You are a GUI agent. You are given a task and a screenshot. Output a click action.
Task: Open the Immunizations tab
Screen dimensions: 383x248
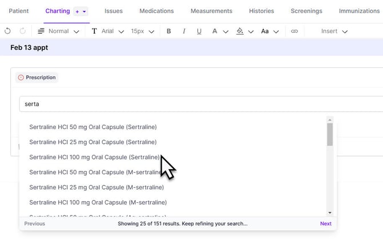pos(360,11)
